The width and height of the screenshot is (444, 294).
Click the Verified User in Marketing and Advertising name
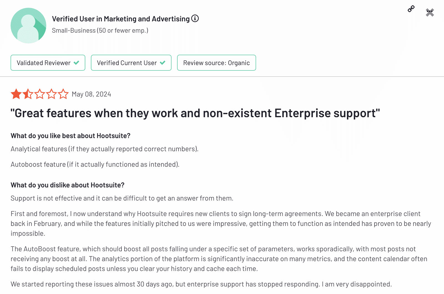(121, 19)
